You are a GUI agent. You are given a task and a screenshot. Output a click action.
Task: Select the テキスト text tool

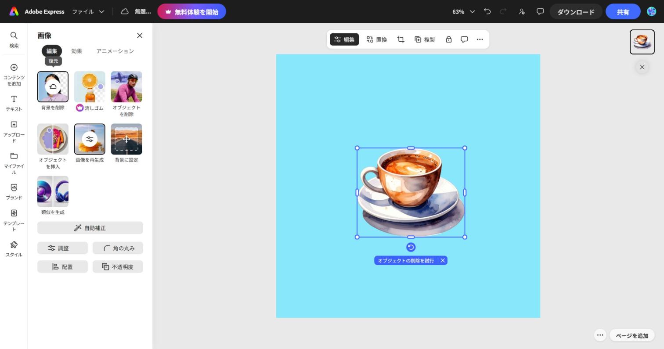[x=14, y=103]
